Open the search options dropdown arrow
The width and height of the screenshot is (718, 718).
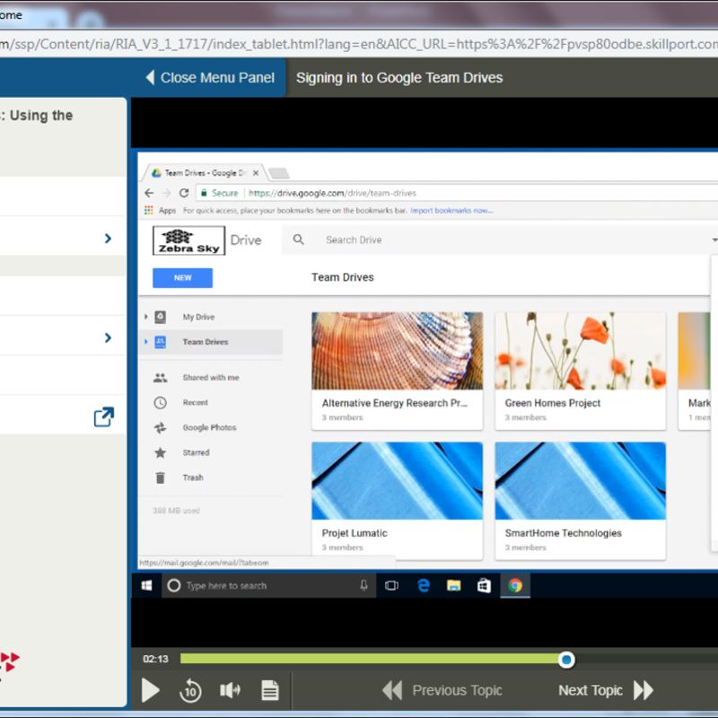(x=714, y=240)
